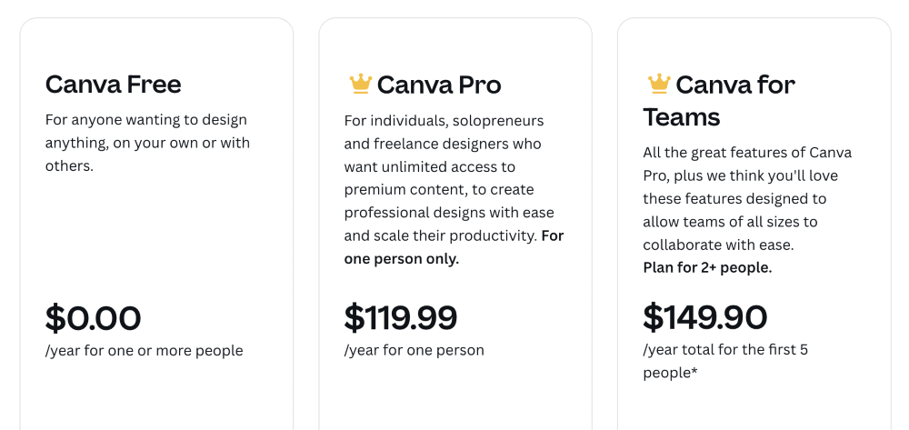Click the bold "Plan for 2+ people." text
The height and width of the screenshot is (430, 909).
click(707, 268)
